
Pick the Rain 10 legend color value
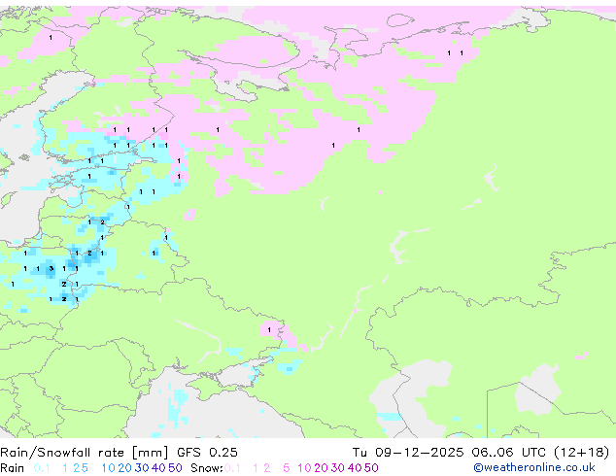pyautogui.click(x=108, y=468)
